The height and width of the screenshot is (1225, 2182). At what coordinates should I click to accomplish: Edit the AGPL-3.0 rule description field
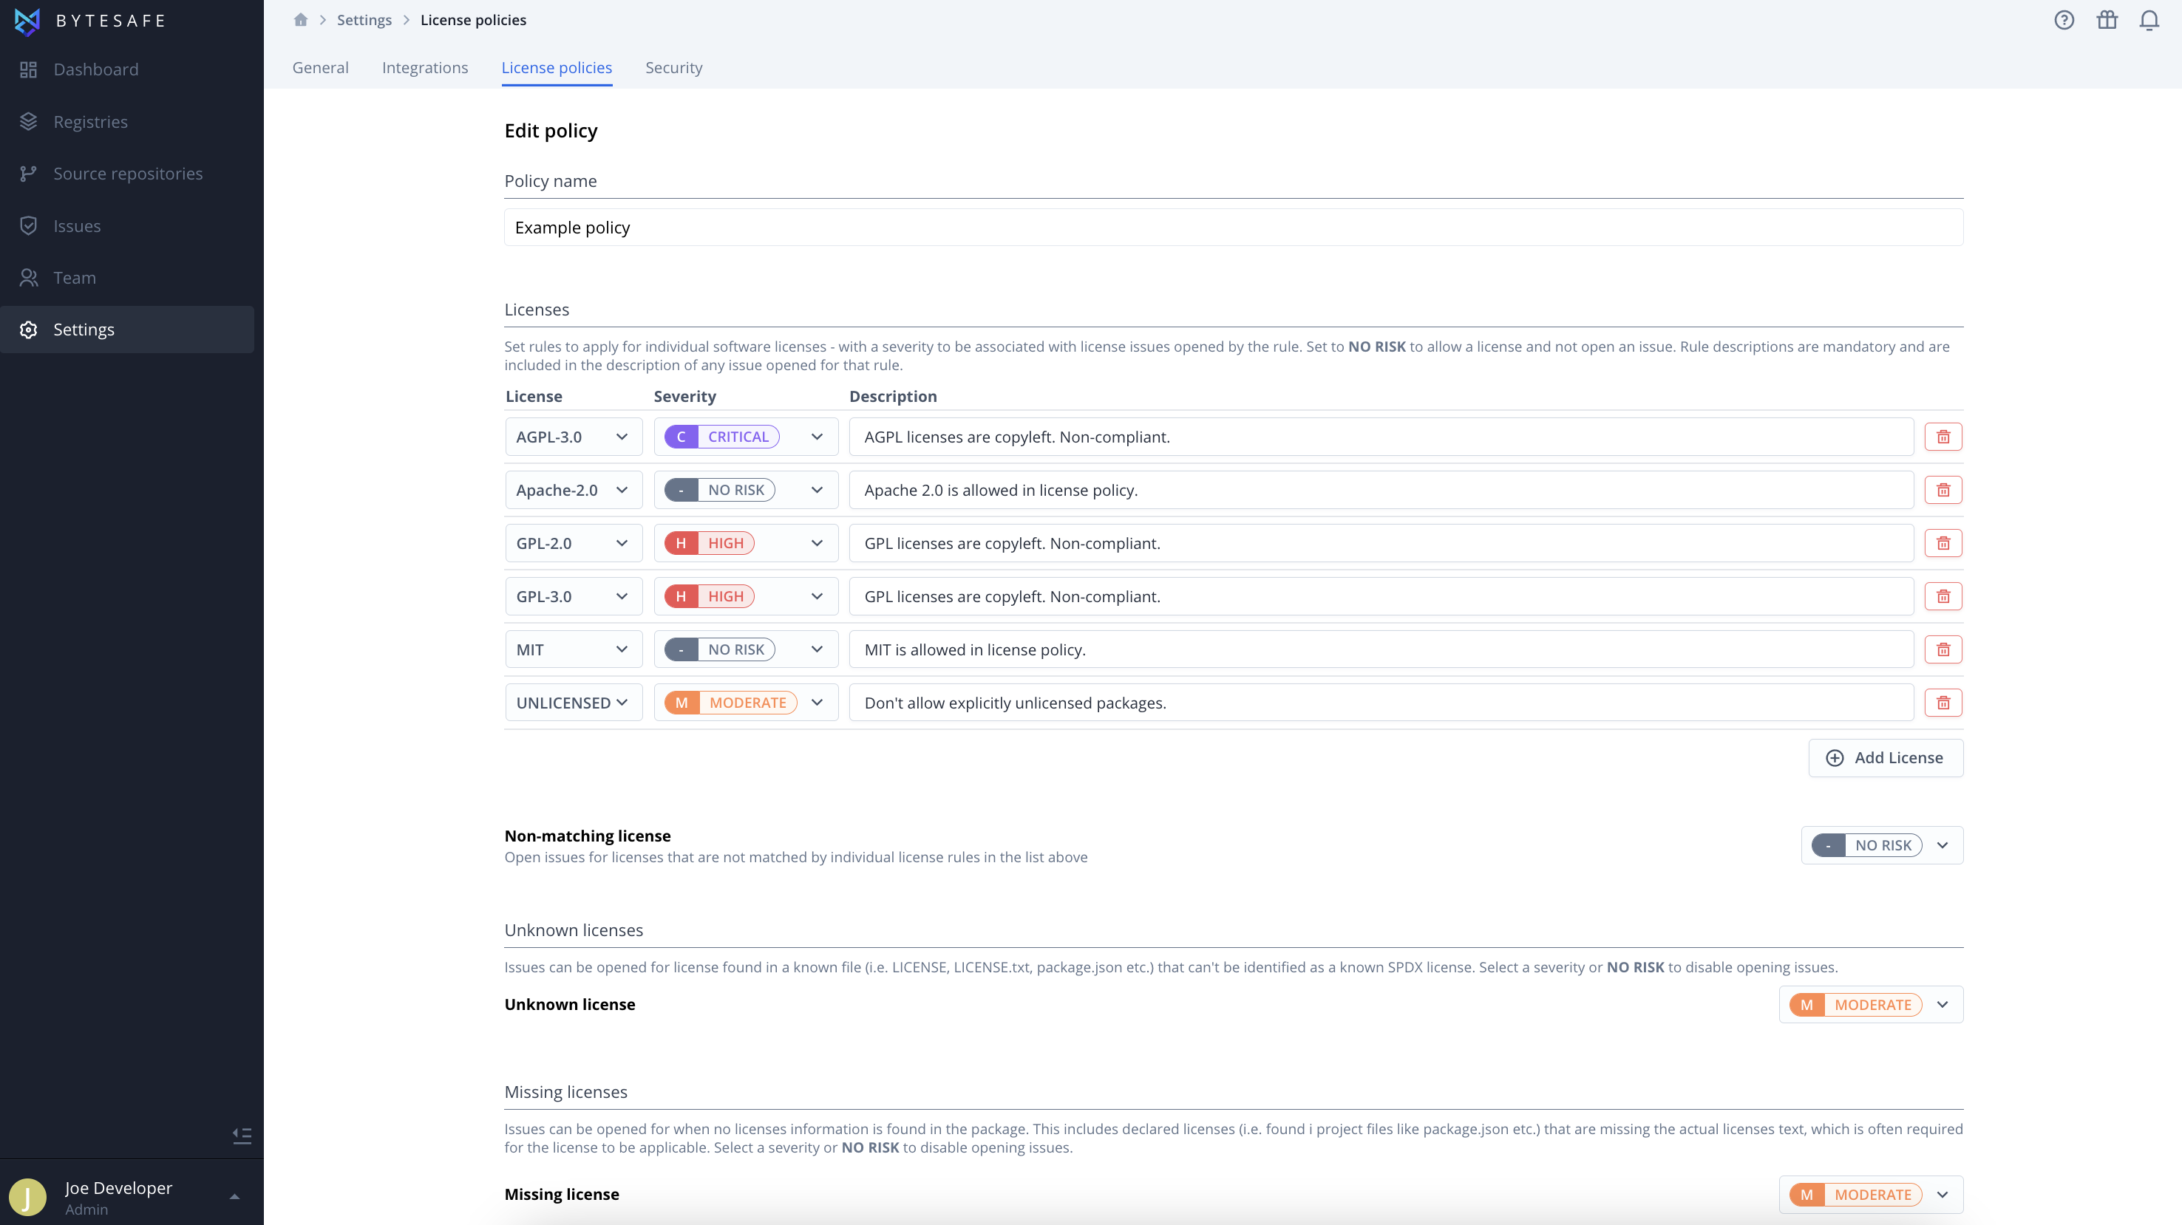[x=1381, y=437]
